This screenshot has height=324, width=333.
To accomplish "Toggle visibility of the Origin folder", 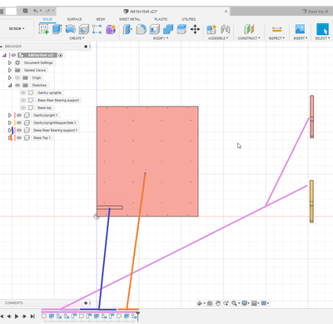I will click(x=17, y=77).
